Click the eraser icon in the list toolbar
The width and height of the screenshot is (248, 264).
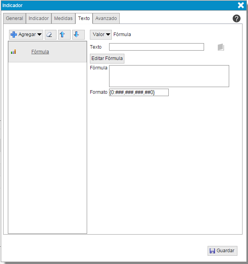coord(51,35)
